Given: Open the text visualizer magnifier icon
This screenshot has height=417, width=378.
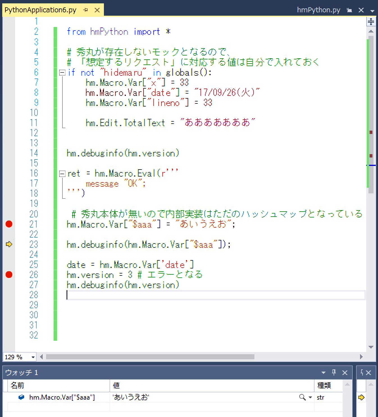Looking at the screenshot, I should [302, 397].
